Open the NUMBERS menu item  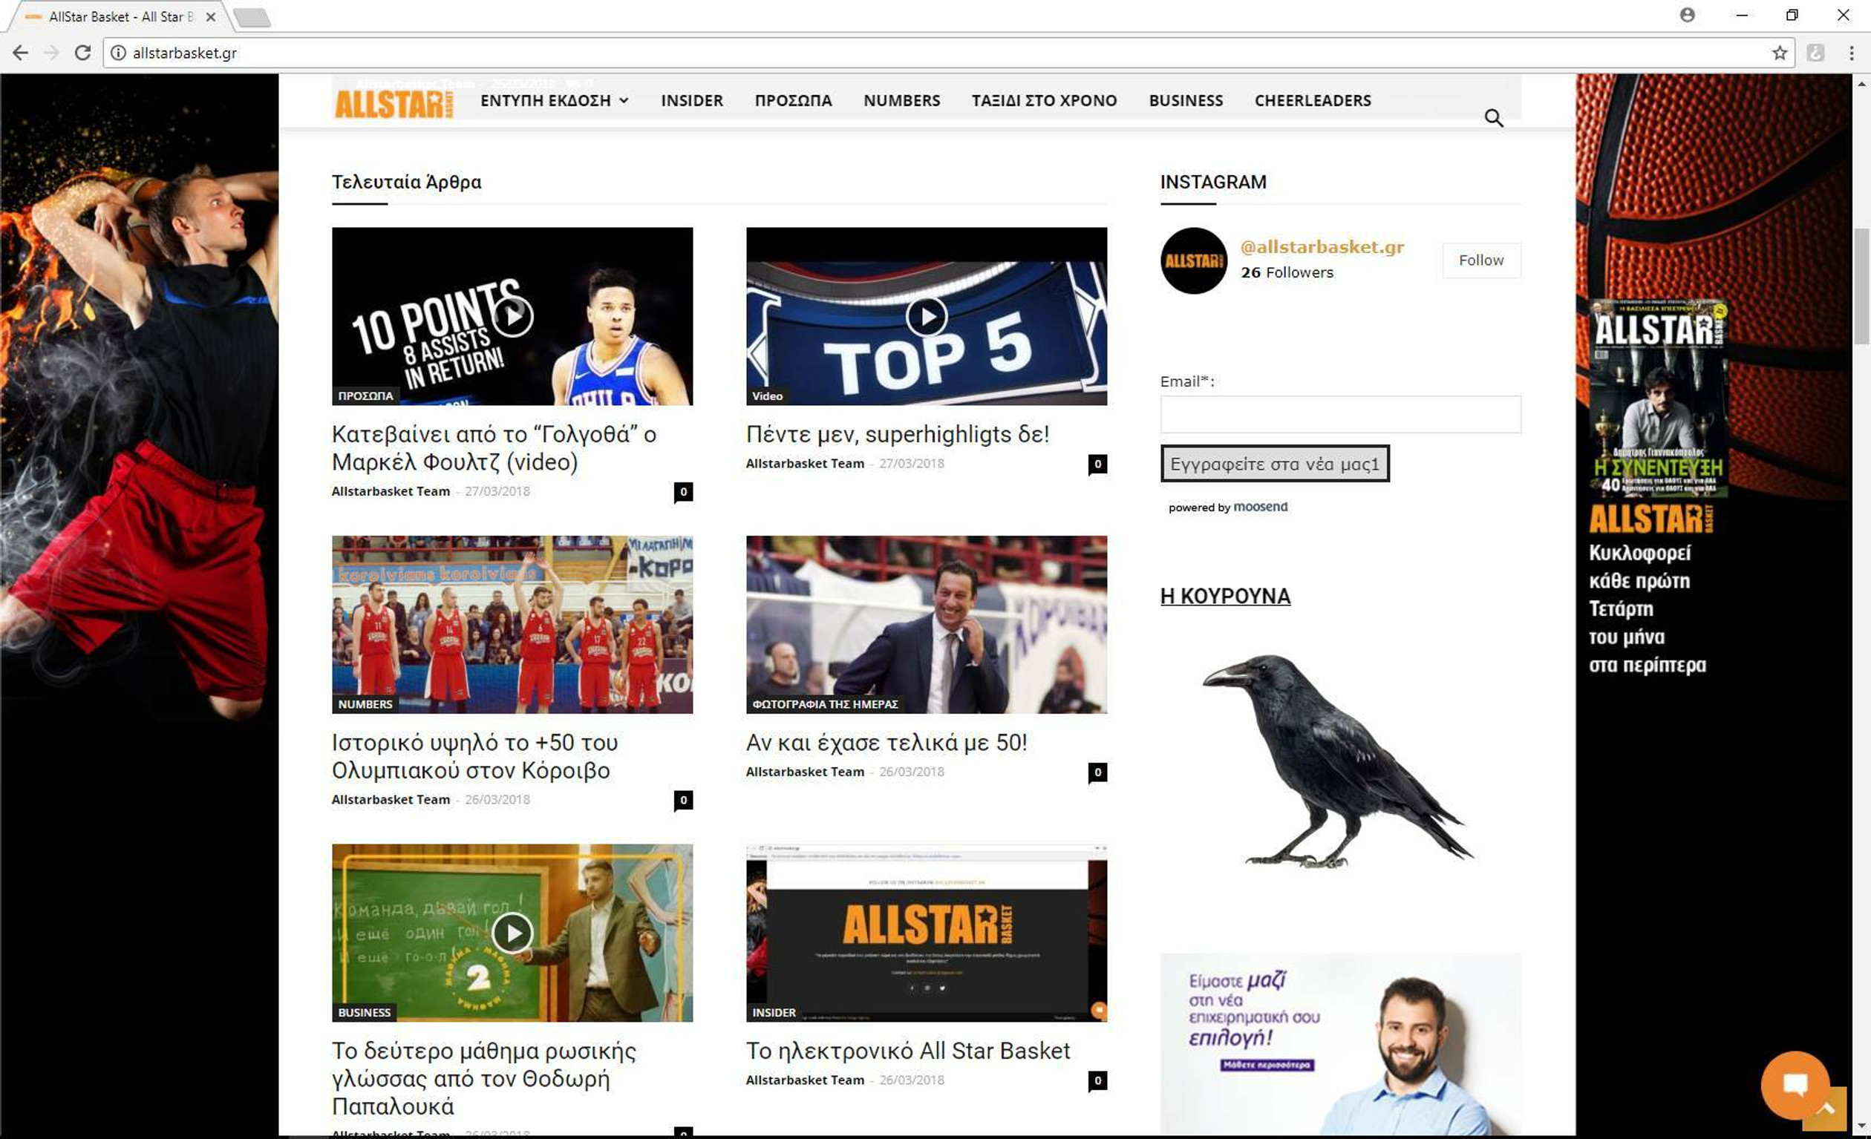(902, 100)
